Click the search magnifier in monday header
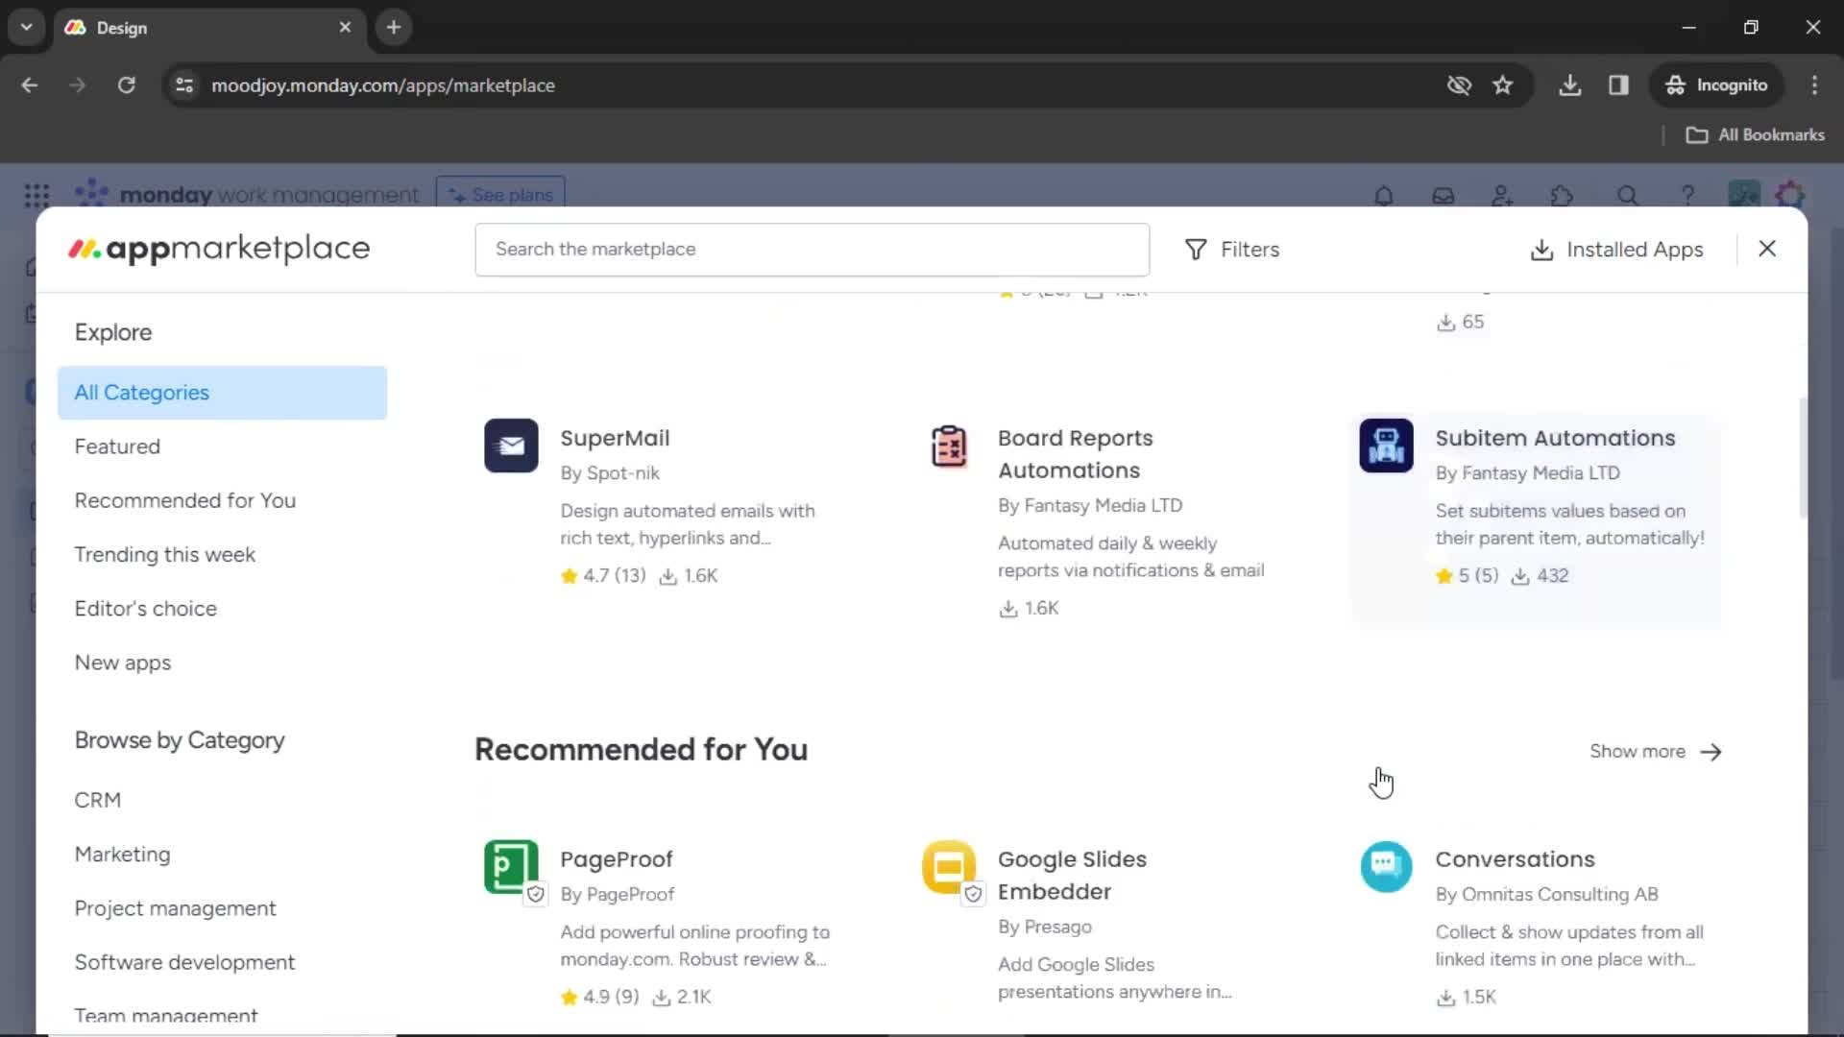Image resolution: width=1844 pixels, height=1037 pixels. point(1628,196)
